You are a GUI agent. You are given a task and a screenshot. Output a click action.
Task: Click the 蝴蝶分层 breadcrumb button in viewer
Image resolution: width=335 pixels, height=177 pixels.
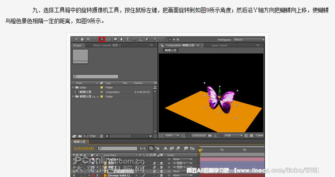click(171, 50)
